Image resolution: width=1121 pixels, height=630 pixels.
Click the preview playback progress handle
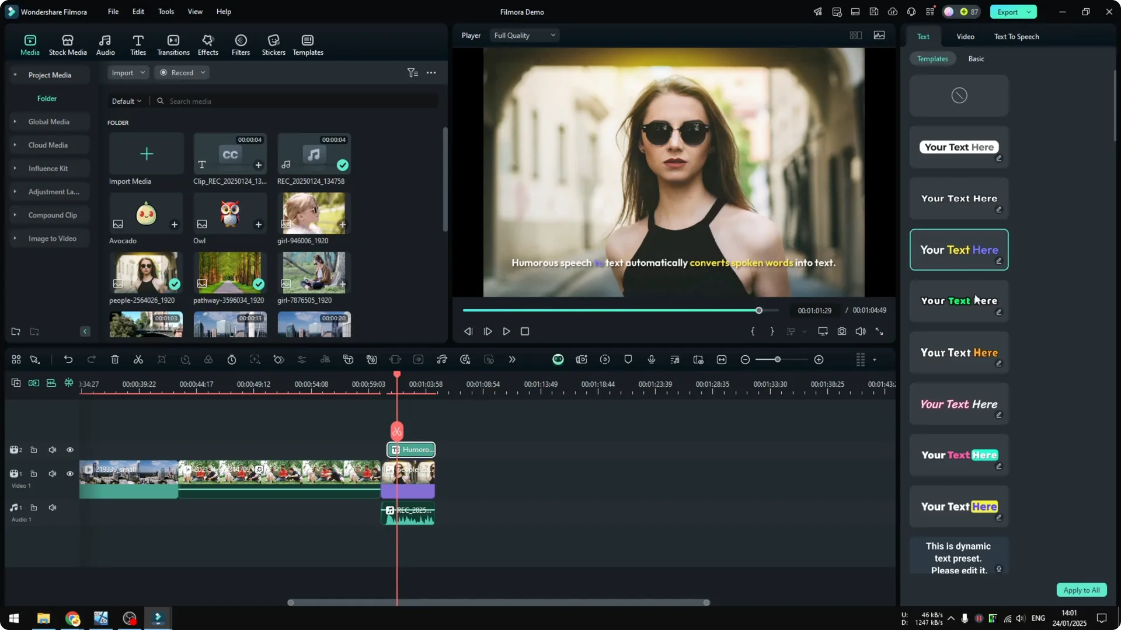pos(759,310)
